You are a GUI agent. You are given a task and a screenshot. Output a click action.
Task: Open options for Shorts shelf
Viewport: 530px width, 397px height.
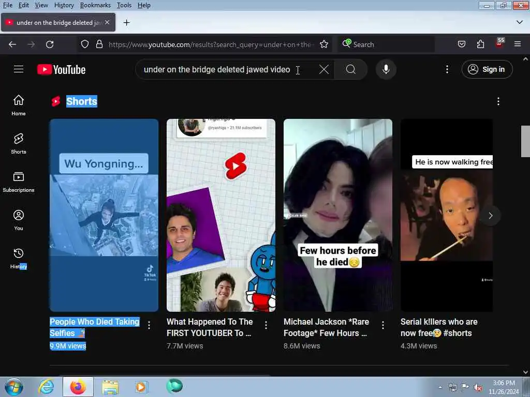click(498, 101)
